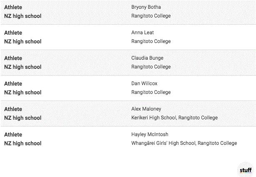Select athlete name Bryony Botha
The width and height of the screenshot is (256, 177).
pos(146,7)
